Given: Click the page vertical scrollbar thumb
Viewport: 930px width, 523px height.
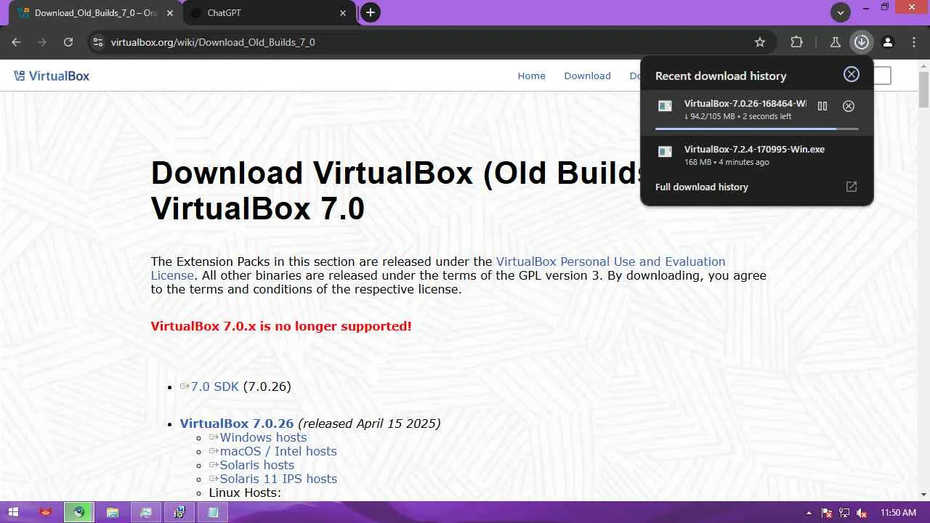Looking at the screenshot, I should coord(923,91).
